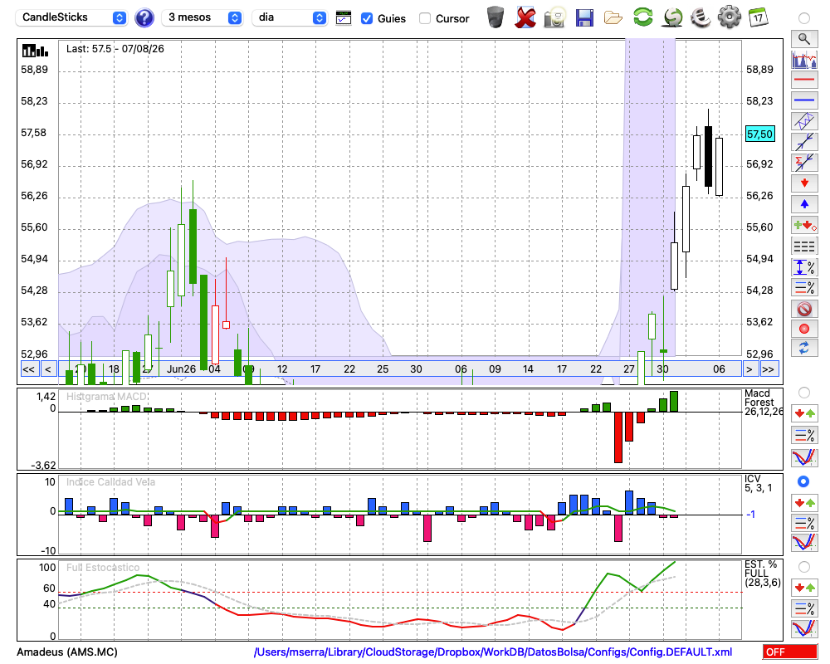Click the date axis timeline bar

point(400,369)
